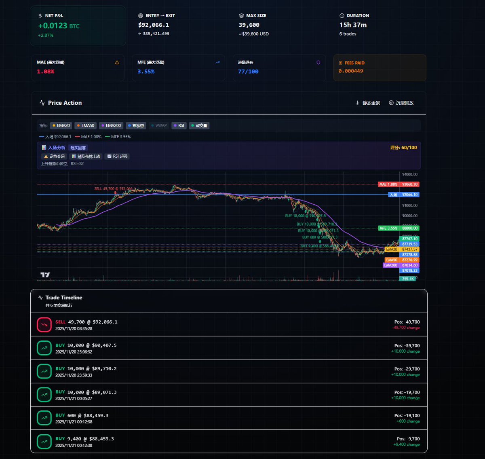Click the green BUY icon at $90,407.5

pos(44,348)
